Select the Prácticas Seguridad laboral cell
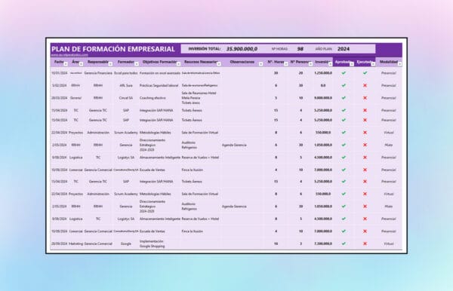Screen dimensions: 453x291 pyautogui.click(x=159, y=85)
